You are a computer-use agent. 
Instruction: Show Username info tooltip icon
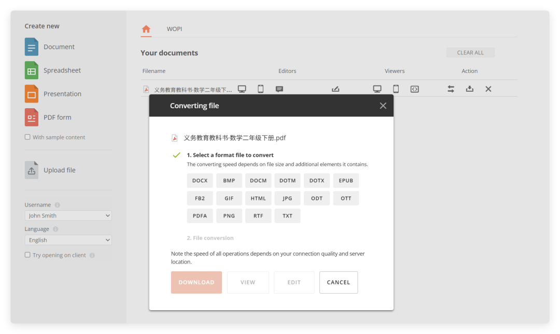[58, 205]
